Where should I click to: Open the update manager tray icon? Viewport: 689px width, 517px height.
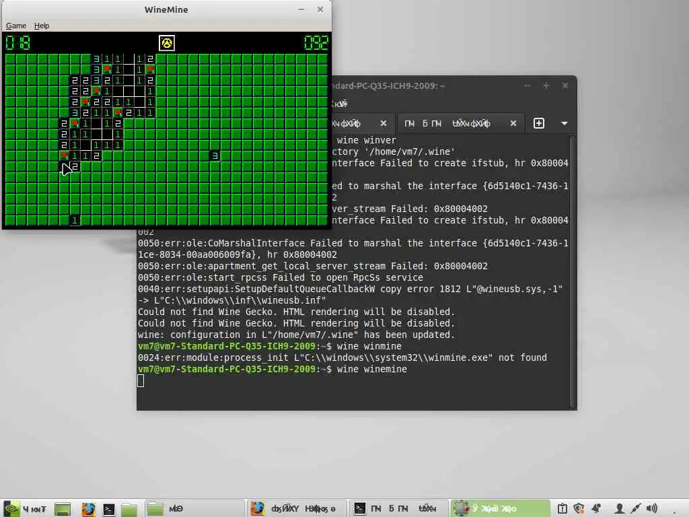click(562, 509)
